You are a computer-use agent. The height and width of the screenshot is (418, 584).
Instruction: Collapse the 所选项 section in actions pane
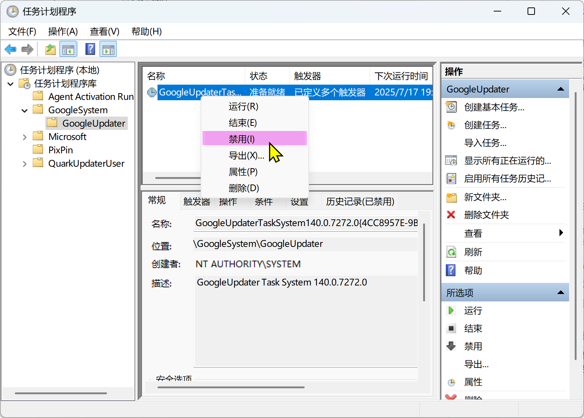(561, 293)
